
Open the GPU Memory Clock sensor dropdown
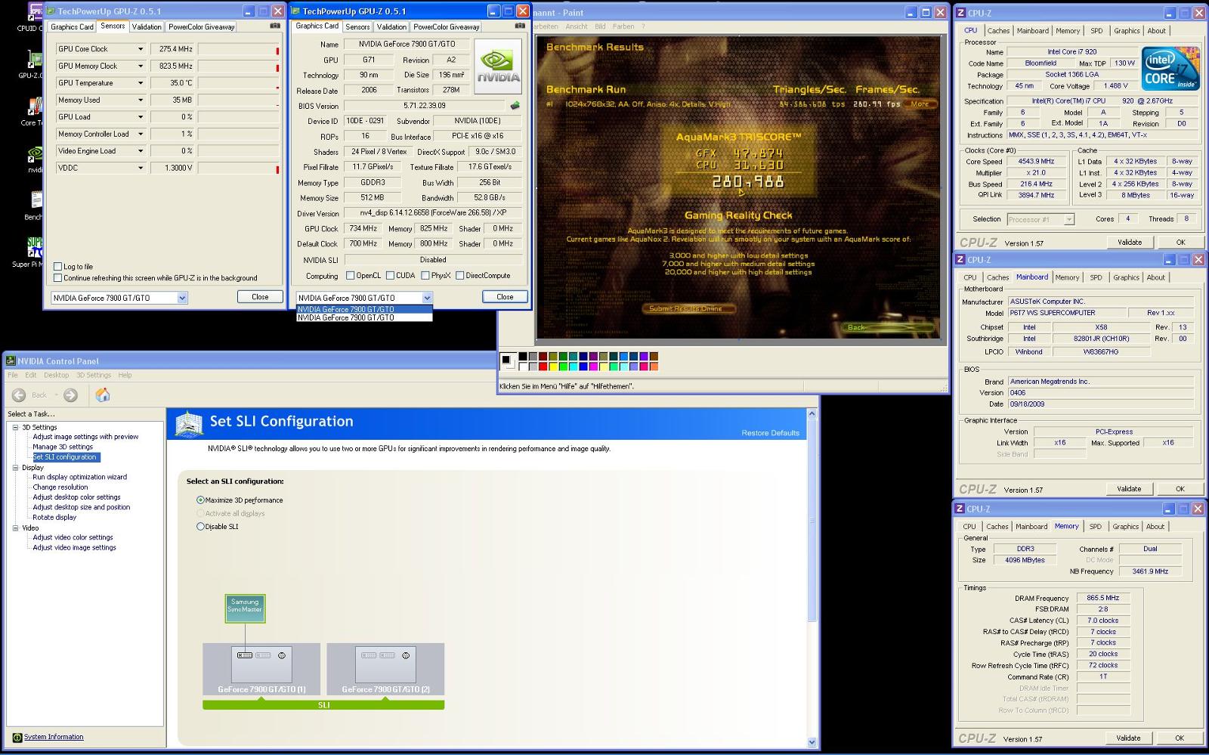coord(140,66)
